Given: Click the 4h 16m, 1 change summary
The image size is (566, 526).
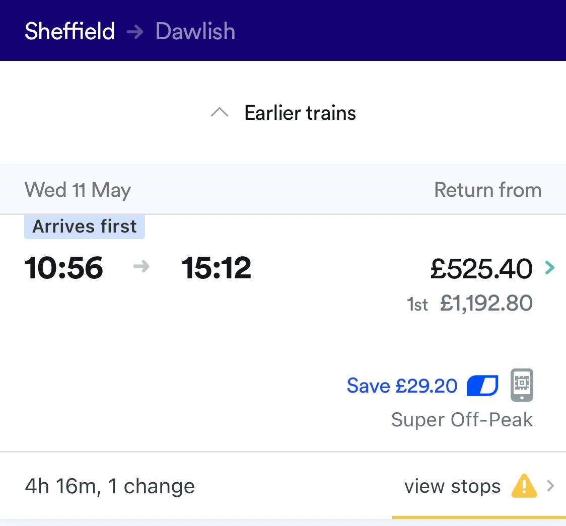Looking at the screenshot, I should pyautogui.click(x=110, y=486).
